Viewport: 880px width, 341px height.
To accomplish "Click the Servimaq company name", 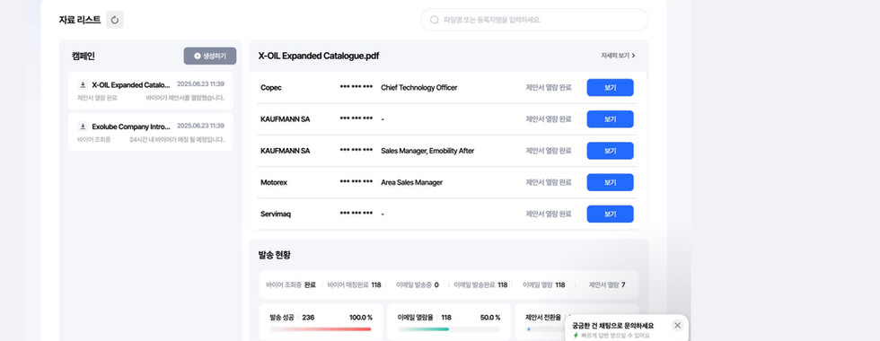I will point(276,214).
